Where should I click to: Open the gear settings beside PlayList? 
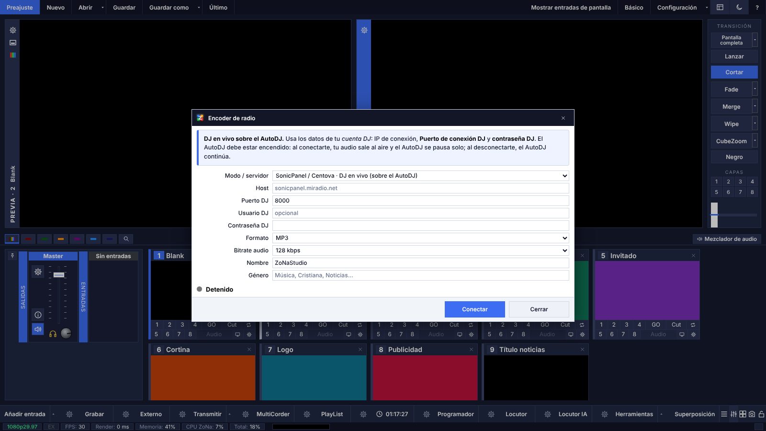click(x=307, y=414)
